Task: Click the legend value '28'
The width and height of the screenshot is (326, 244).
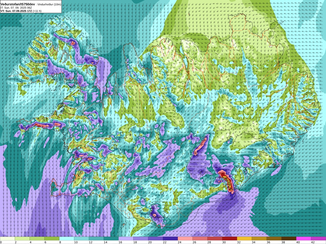Action: 209,242
